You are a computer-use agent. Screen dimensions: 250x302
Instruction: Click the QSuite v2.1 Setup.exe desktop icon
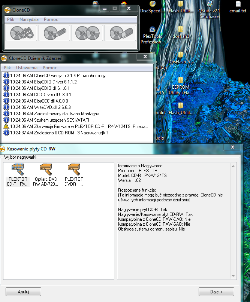(x=209, y=10)
